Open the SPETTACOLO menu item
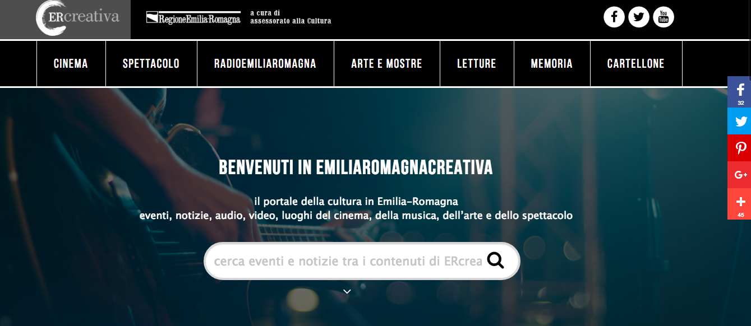Screen dimensions: 751x326 pos(151,64)
